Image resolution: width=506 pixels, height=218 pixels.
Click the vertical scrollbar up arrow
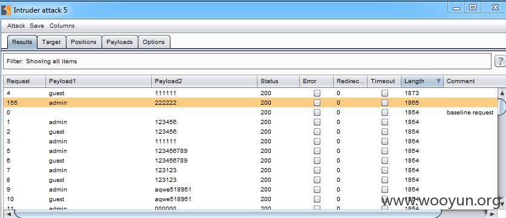tap(502, 93)
